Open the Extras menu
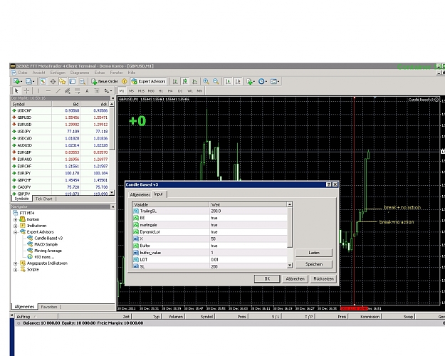The width and height of the screenshot is (445, 356). [x=100, y=73]
